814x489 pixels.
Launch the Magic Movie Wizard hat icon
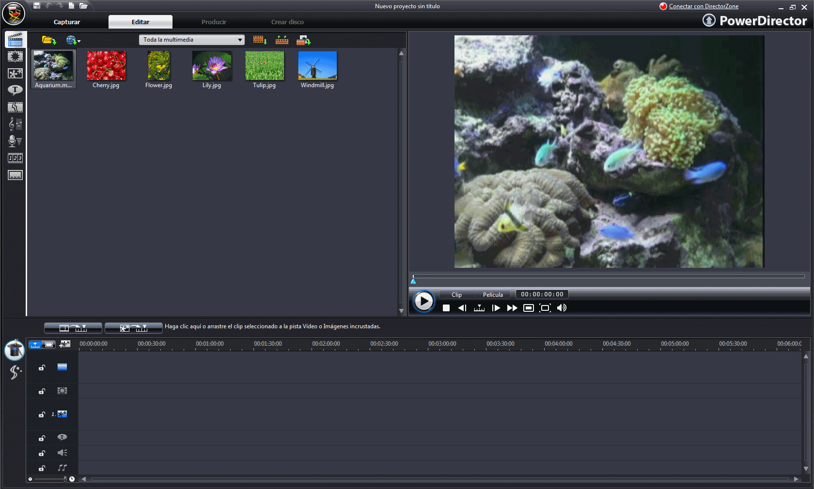[15, 350]
